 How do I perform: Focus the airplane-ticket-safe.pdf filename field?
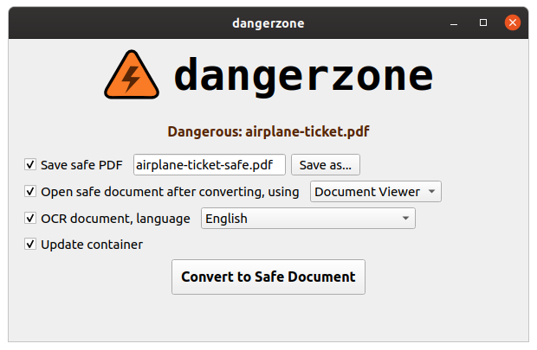[x=210, y=165]
